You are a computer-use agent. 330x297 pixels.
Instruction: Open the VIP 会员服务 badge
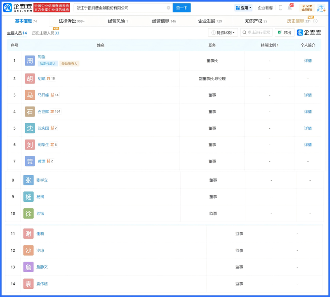[306, 8]
